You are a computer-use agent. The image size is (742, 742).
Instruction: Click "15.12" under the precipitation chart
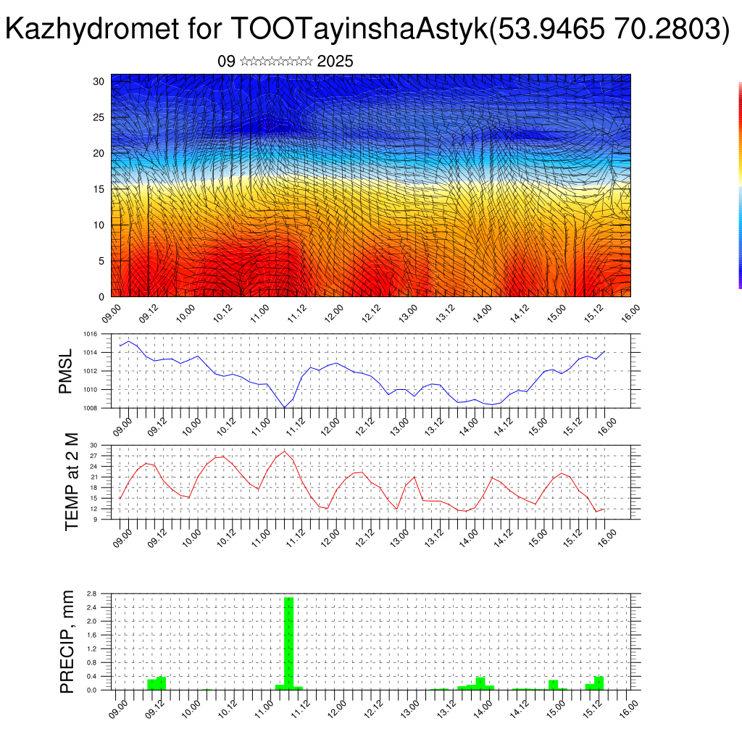592,709
